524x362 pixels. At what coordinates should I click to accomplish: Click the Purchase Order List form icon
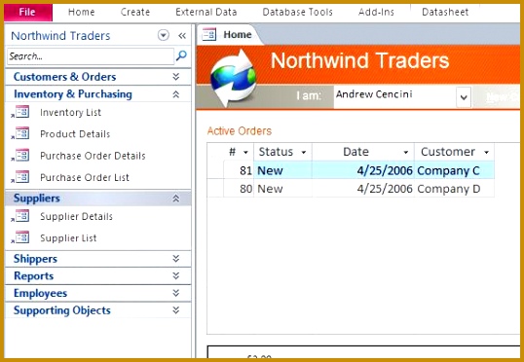click(x=20, y=177)
